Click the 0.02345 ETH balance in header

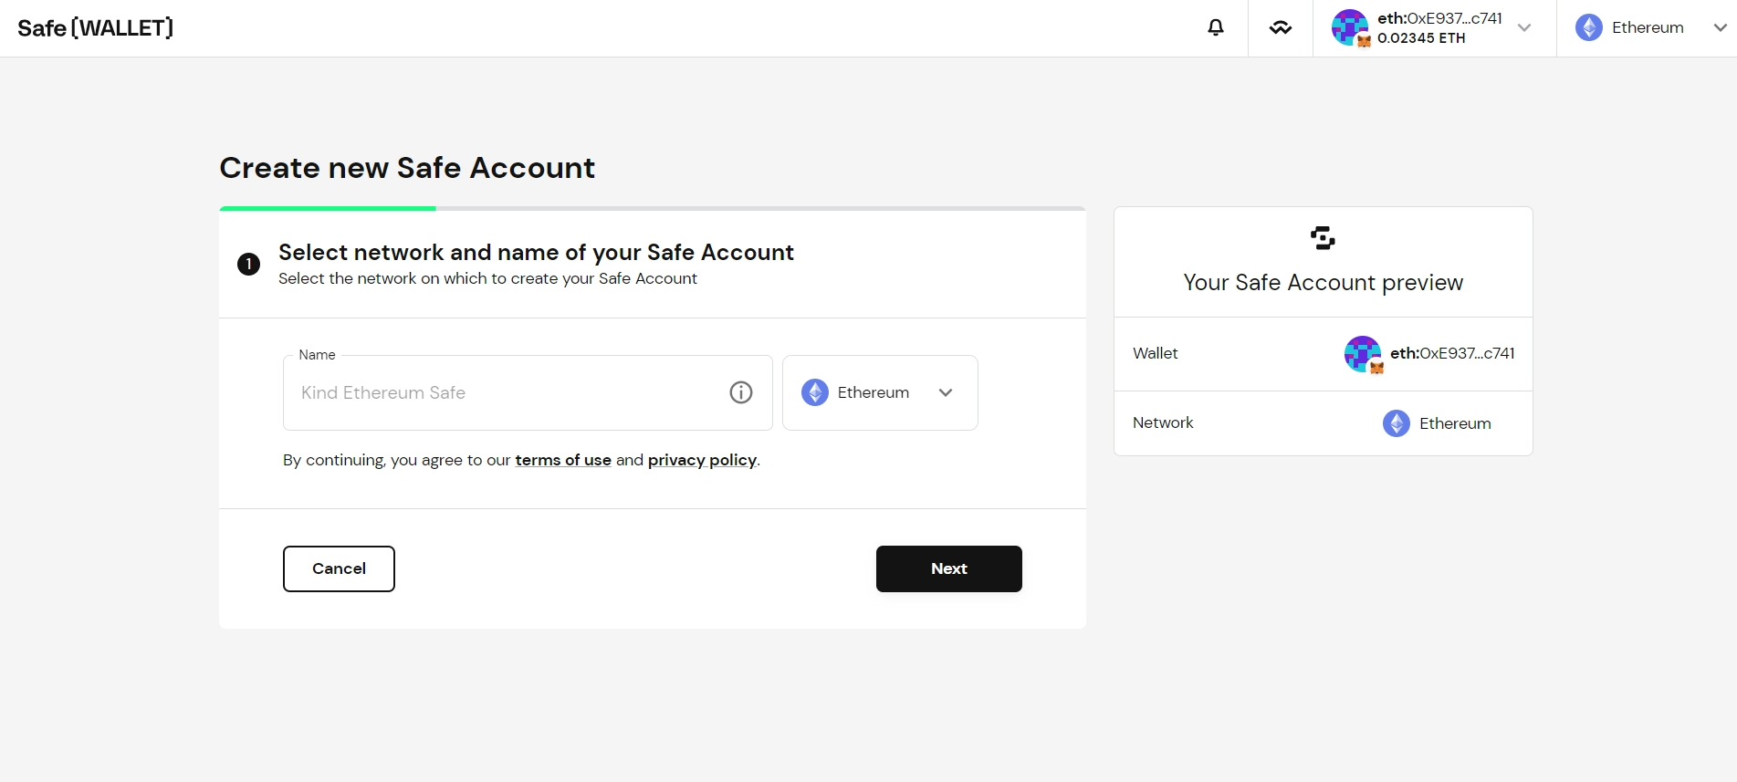point(1421,38)
